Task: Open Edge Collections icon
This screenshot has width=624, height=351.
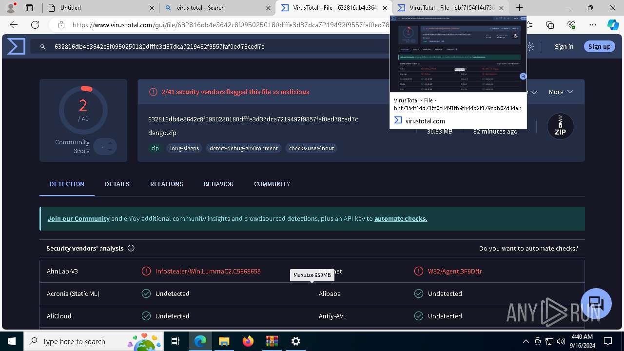Action: 550,25
